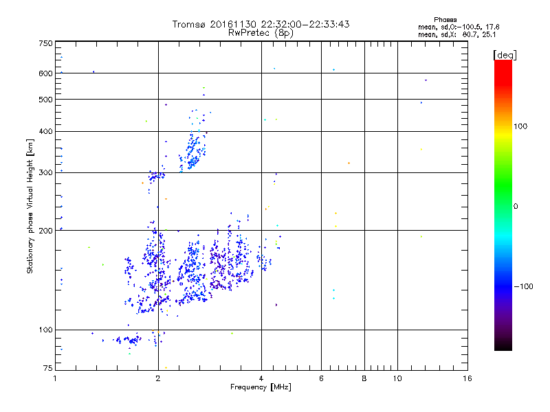Click the x-axis tick label "2"
The image size is (550, 412).
tap(158, 378)
